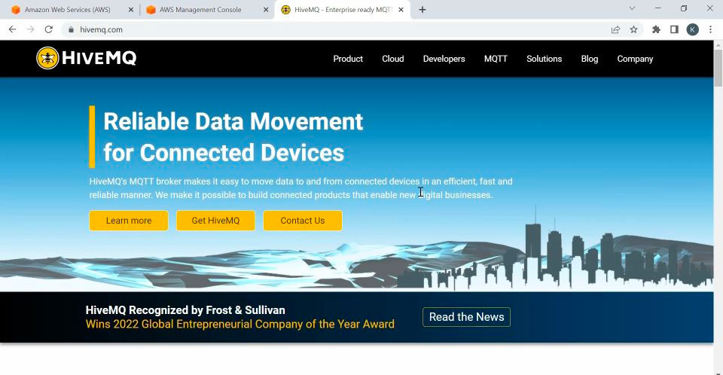Click the HiveMQ Recognized by Frost & Sullivan headline
723x375 pixels.
click(x=185, y=310)
